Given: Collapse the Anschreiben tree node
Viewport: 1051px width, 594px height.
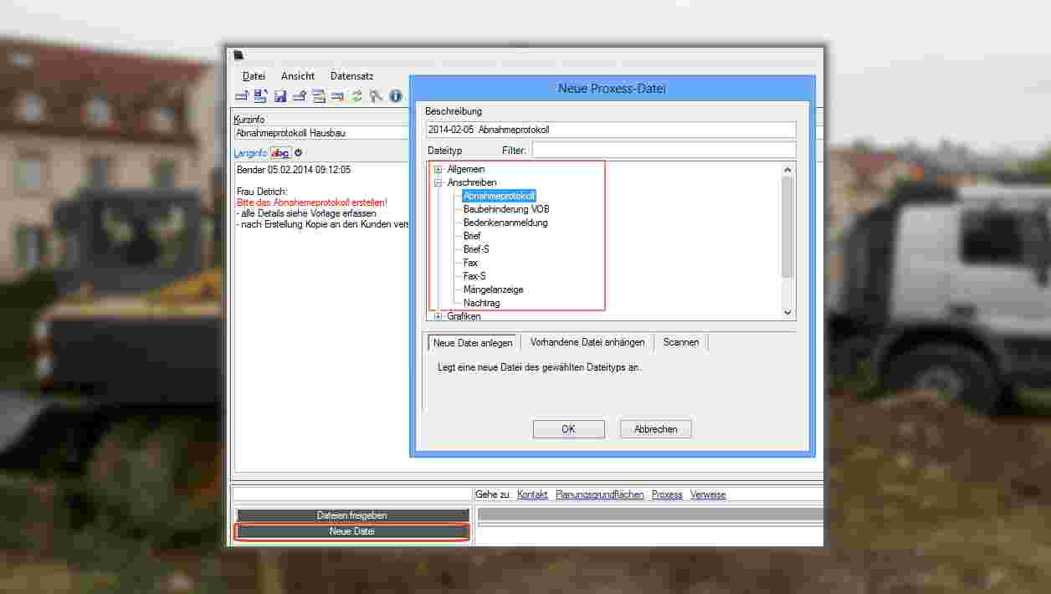Looking at the screenshot, I should [x=438, y=182].
